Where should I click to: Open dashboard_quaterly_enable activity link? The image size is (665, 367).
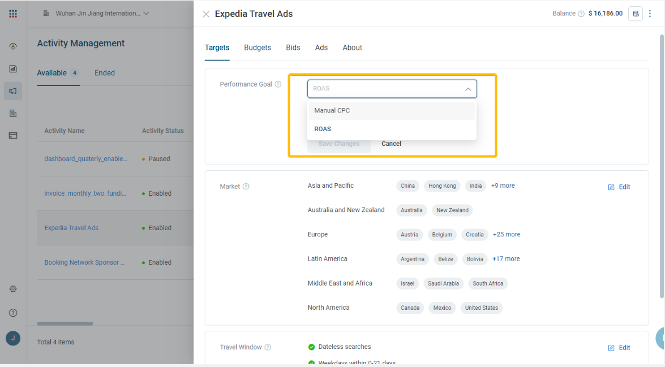point(85,159)
